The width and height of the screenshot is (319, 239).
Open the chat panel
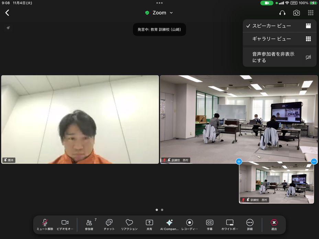[x=109, y=225]
